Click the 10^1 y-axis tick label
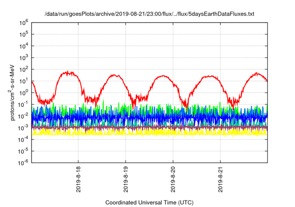 (24, 81)
